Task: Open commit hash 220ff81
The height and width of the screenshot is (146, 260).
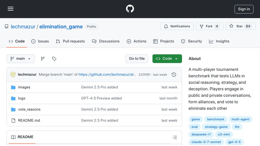Action: (144, 75)
